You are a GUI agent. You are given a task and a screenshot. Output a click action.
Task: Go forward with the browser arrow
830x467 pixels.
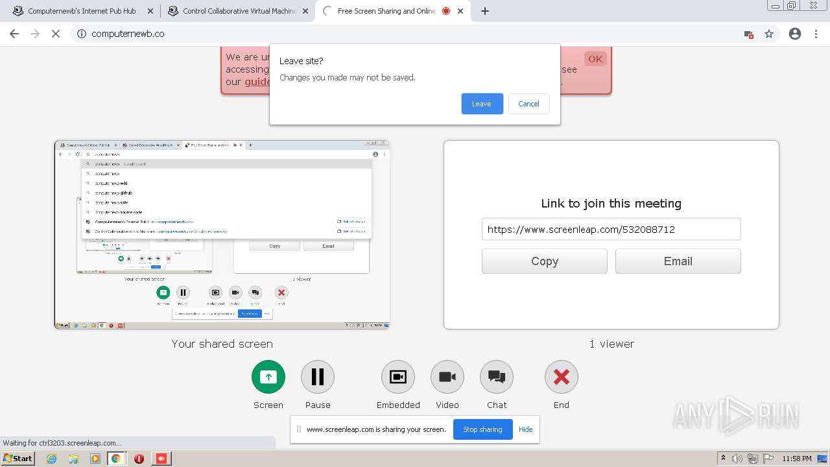pyautogui.click(x=35, y=34)
